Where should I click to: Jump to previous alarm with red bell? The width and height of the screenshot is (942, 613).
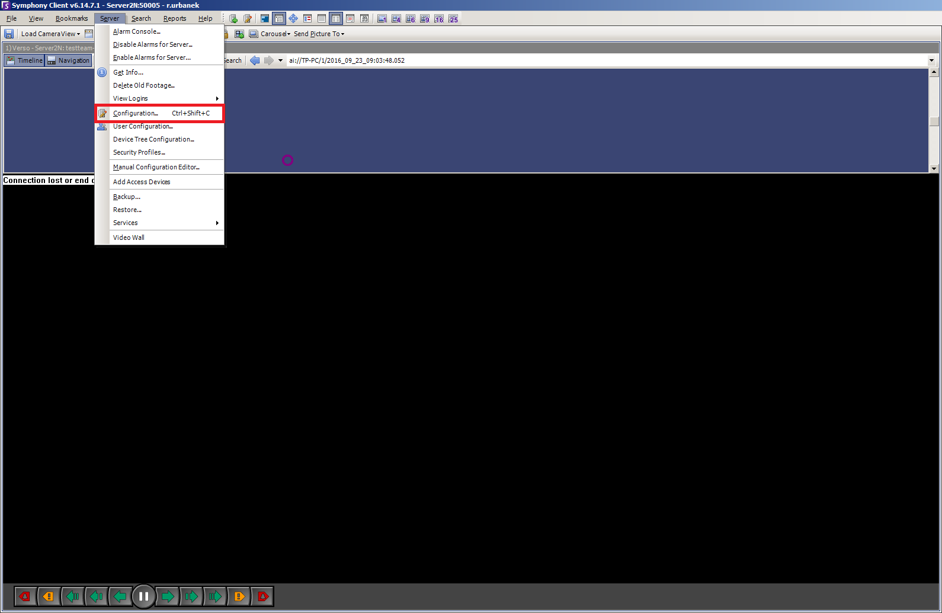pyautogui.click(x=25, y=596)
